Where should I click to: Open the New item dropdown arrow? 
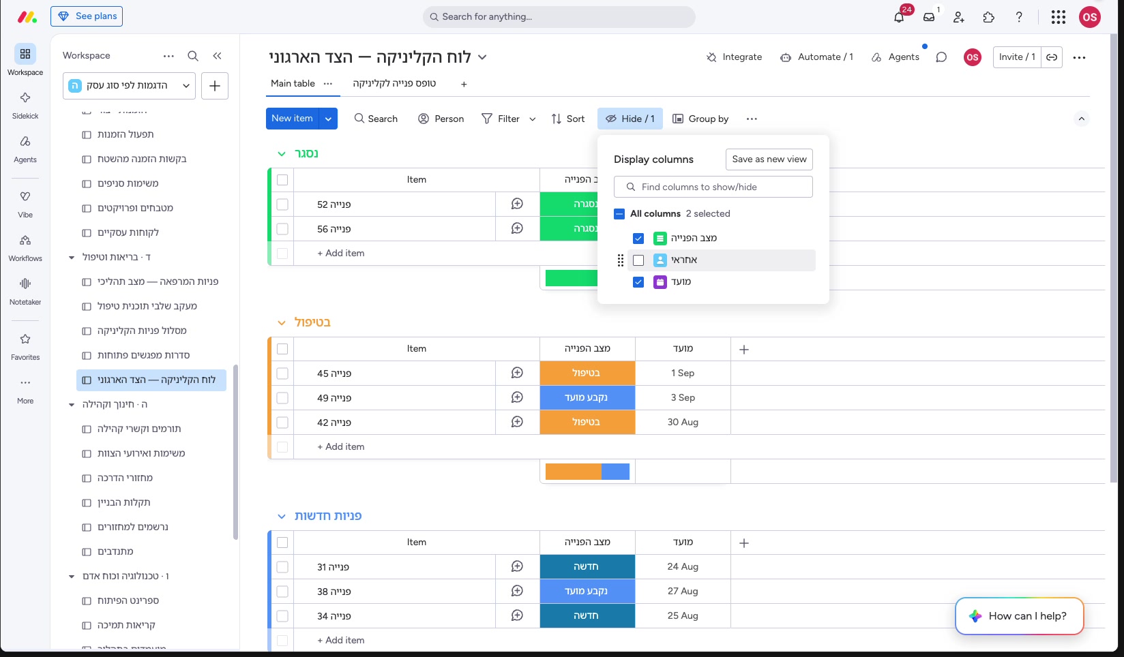(x=328, y=119)
